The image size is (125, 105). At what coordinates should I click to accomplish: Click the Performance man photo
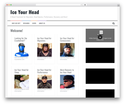coord(44,82)
